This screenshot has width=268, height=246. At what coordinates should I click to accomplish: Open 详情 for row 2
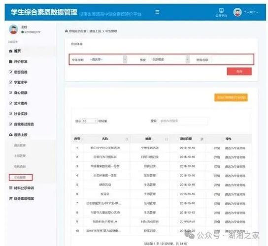click(217, 157)
